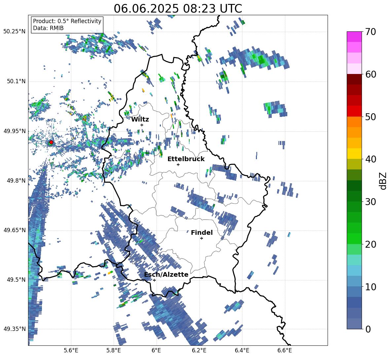Click the colorbar 10 tick label
The height and width of the screenshot is (357, 391).
tap(371, 287)
